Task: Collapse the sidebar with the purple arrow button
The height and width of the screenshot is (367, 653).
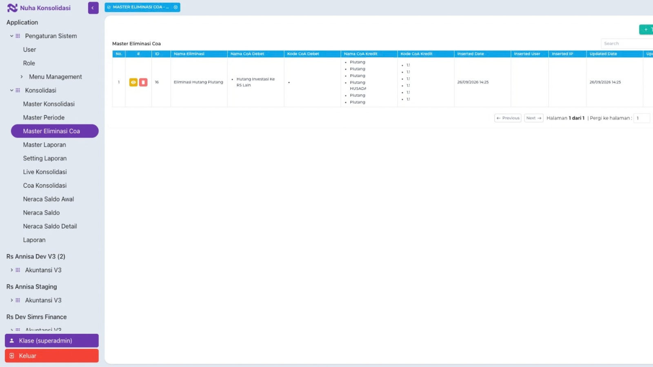Action: tap(93, 8)
